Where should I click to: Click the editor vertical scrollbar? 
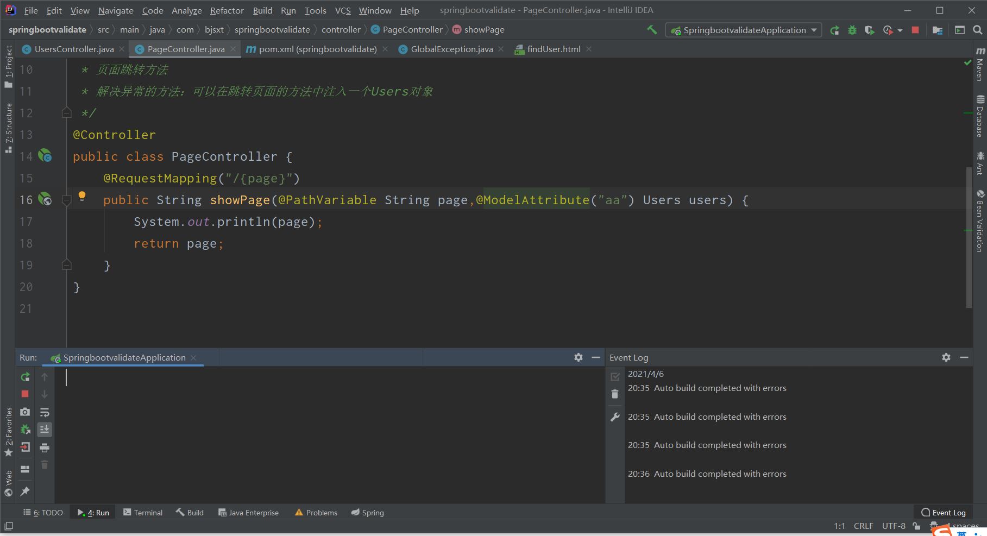click(969, 237)
